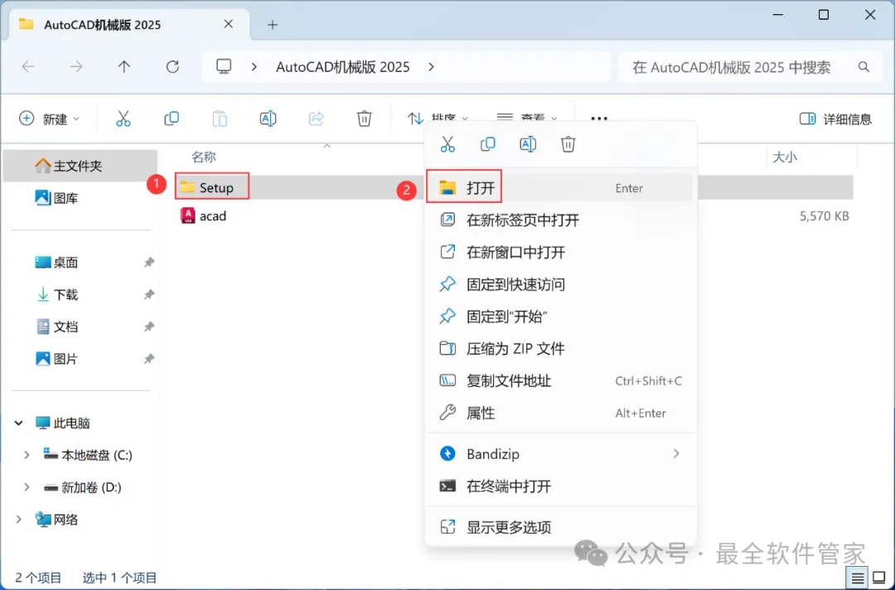Click the Share icon in the toolbar

point(317,118)
